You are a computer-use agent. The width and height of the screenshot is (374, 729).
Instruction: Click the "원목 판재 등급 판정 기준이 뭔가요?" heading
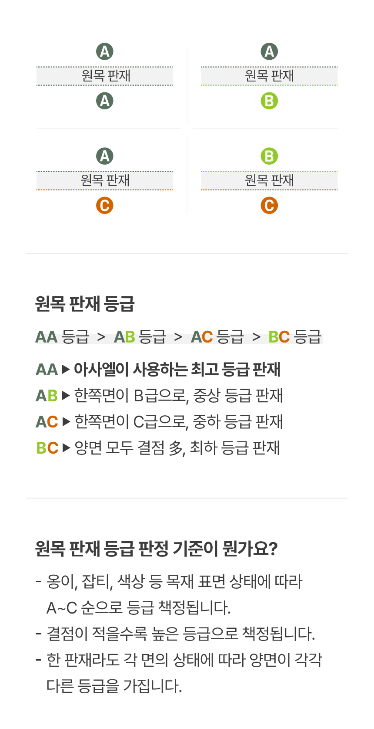coord(156,548)
